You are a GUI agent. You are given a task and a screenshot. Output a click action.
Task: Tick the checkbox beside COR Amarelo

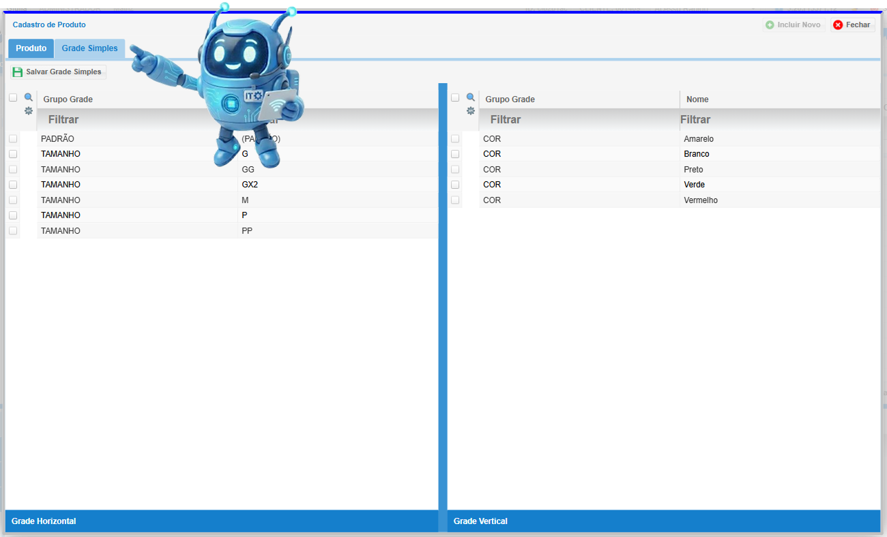pyautogui.click(x=455, y=139)
